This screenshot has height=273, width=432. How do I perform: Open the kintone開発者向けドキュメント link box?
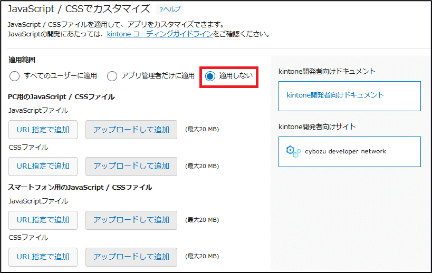coord(350,96)
